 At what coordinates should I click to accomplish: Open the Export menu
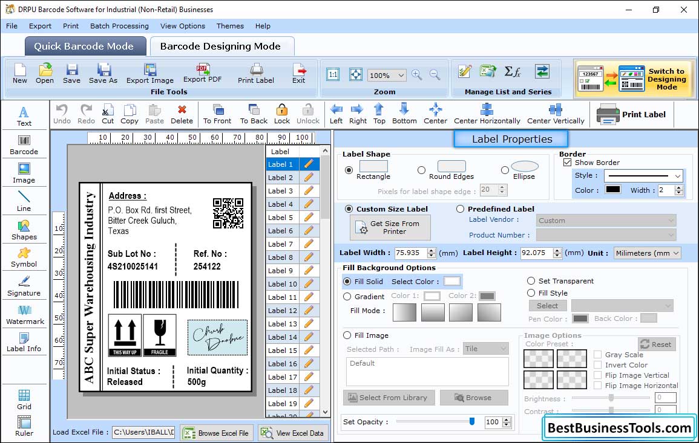tap(40, 26)
